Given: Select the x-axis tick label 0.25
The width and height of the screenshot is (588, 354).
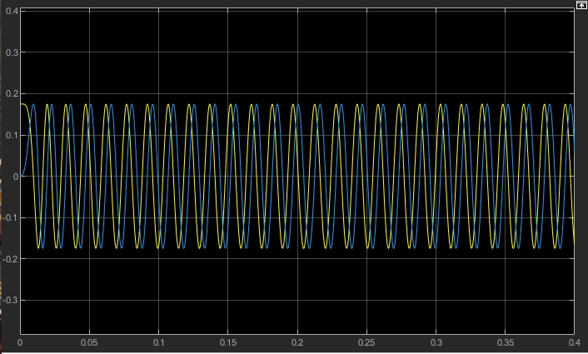Looking at the screenshot, I should [x=366, y=342].
